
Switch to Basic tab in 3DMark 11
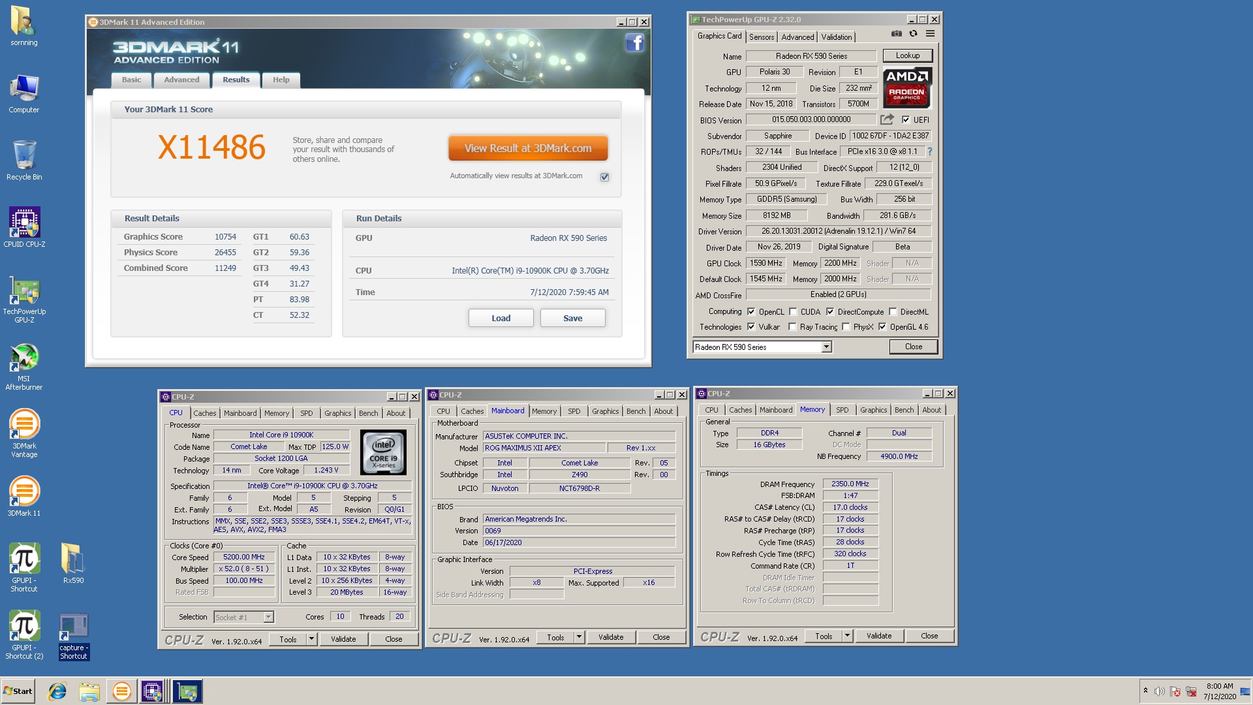click(131, 80)
